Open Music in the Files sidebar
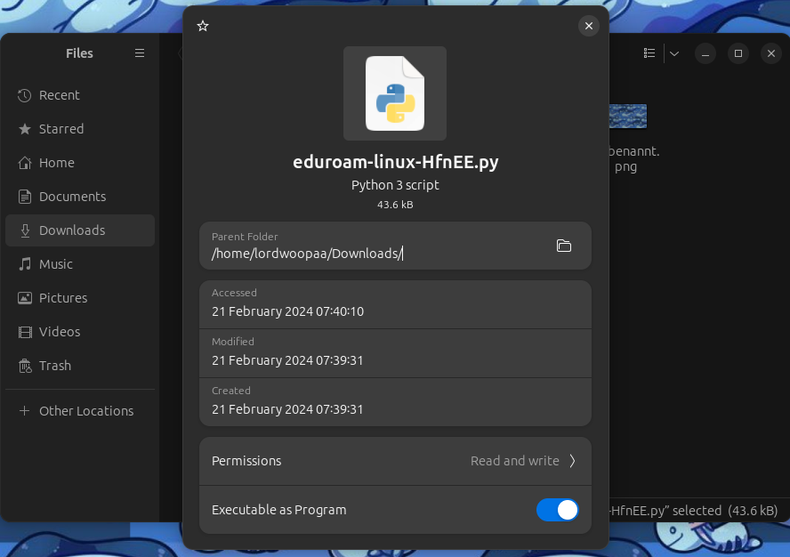This screenshot has height=557, width=790. coord(80,264)
